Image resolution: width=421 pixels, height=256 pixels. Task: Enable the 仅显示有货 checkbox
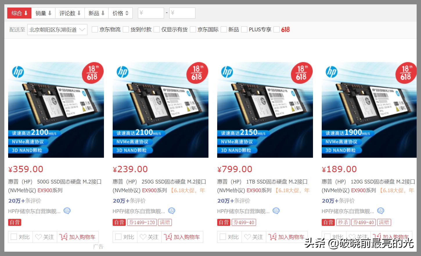[x=156, y=30]
